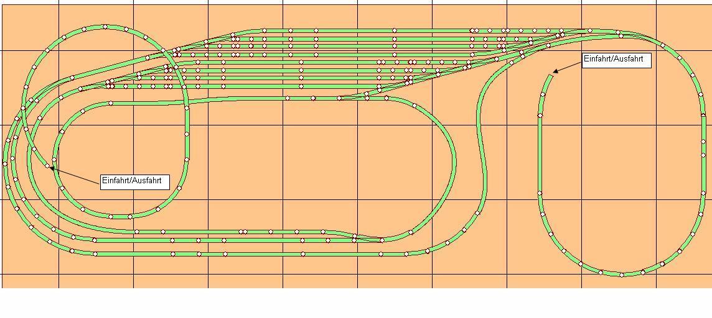The height and width of the screenshot is (318, 712).
Task: Click the blank white strip below the plan
Action: click(356, 303)
